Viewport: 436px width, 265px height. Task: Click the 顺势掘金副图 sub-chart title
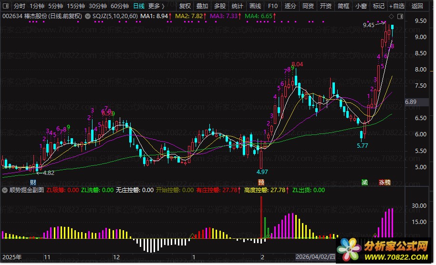tap(27, 190)
